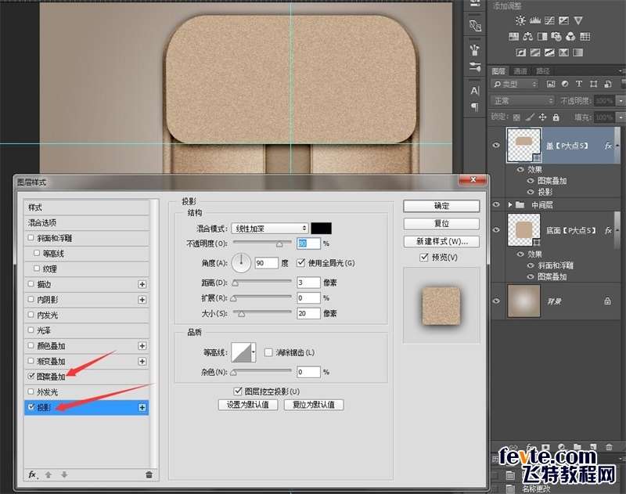Click the delete effect trash icon
This screenshot has width=626, height=494.
149,474
